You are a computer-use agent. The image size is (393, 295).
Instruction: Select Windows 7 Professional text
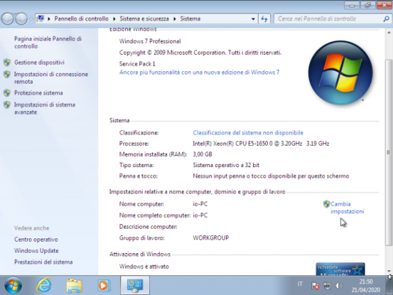150,41
